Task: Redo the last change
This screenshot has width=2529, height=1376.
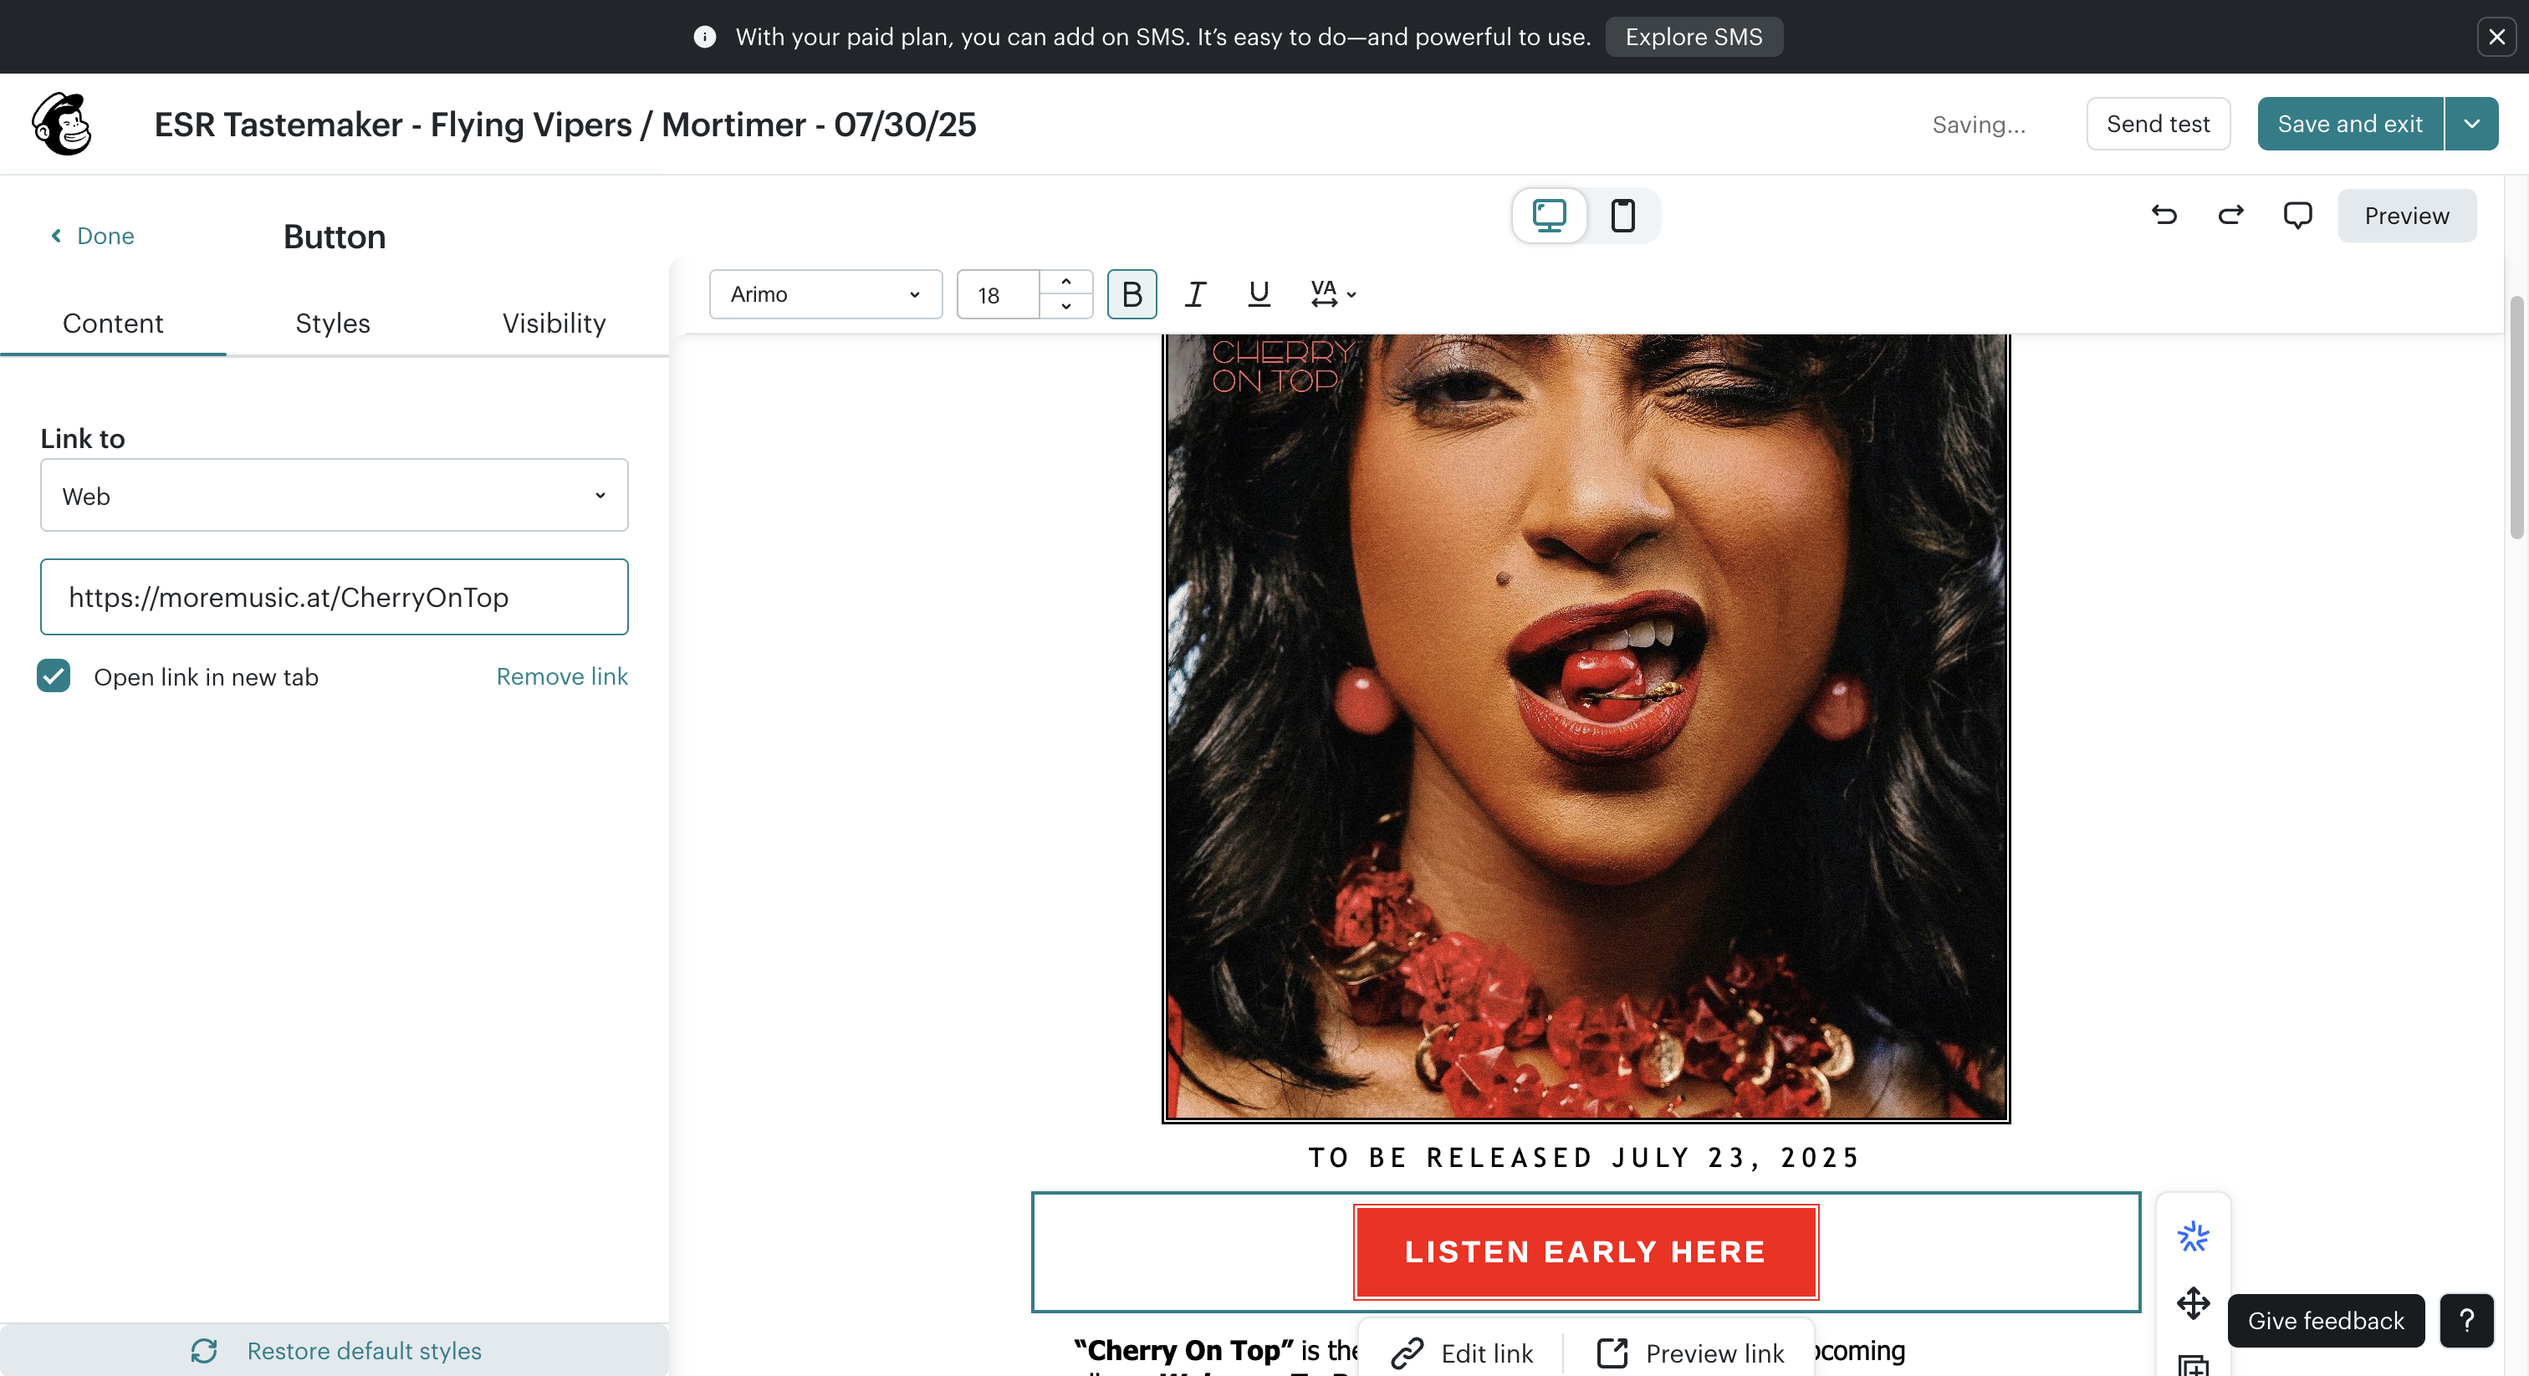Action: click(x=2230, y=215)
